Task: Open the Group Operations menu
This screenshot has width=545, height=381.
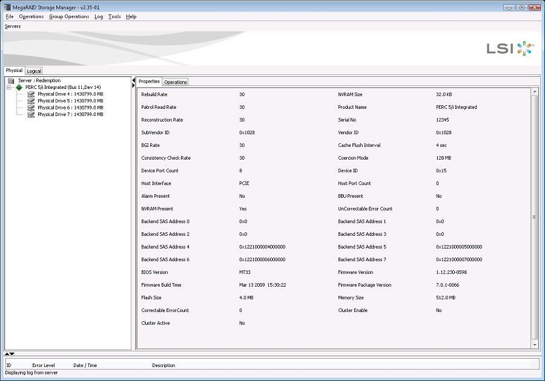Action: 69,16
